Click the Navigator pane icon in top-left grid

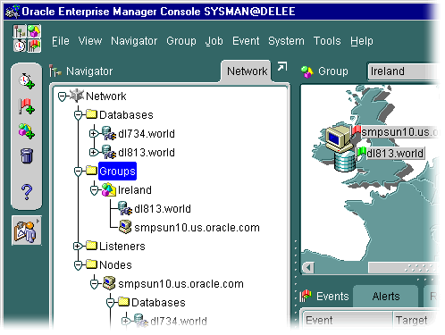point(20,31)
